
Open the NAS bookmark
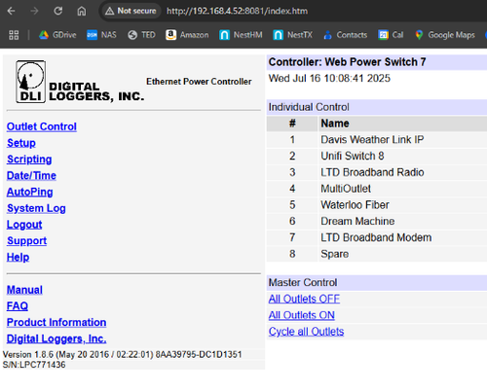click(x=101, y=35)
